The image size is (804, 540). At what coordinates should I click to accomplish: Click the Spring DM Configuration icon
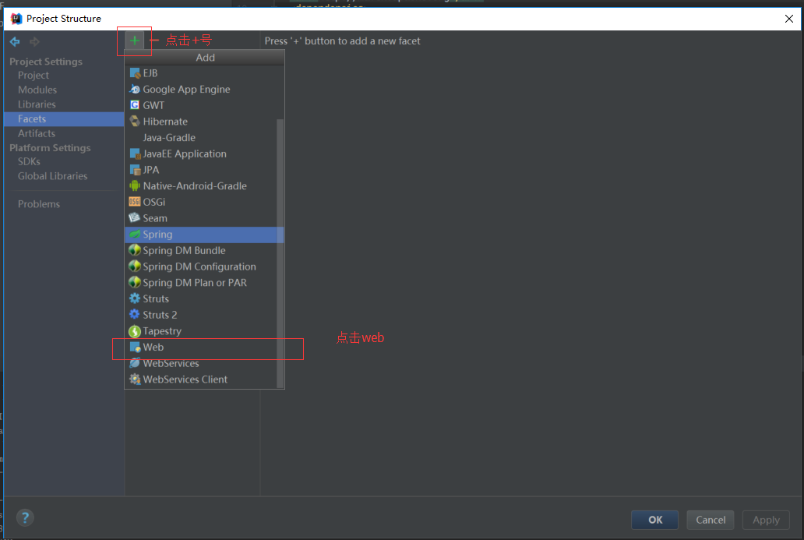[135, 266]
